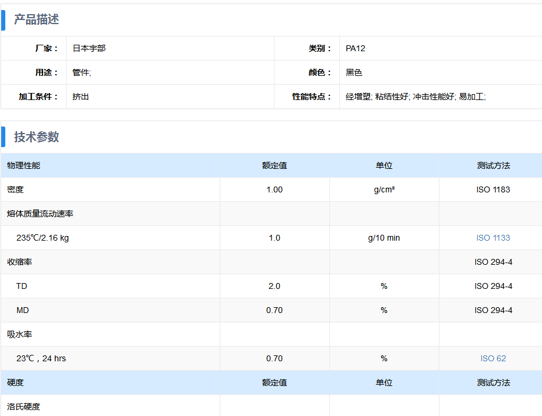This screenshot has width=542, height=416.
Task: Click the 235℃/2.16 kg condition row
Action: click(x=42, y=238)
